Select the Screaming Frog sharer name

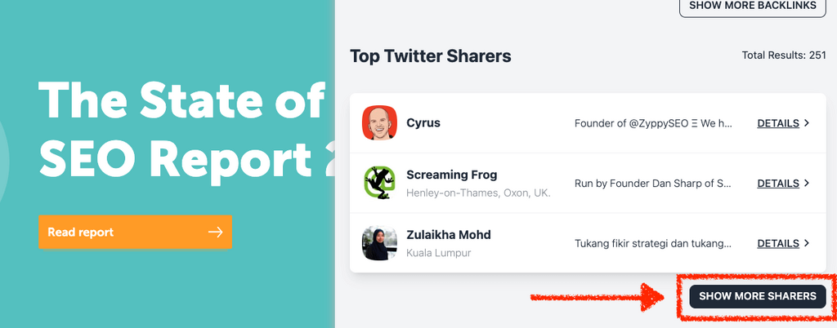click(451, 175)
